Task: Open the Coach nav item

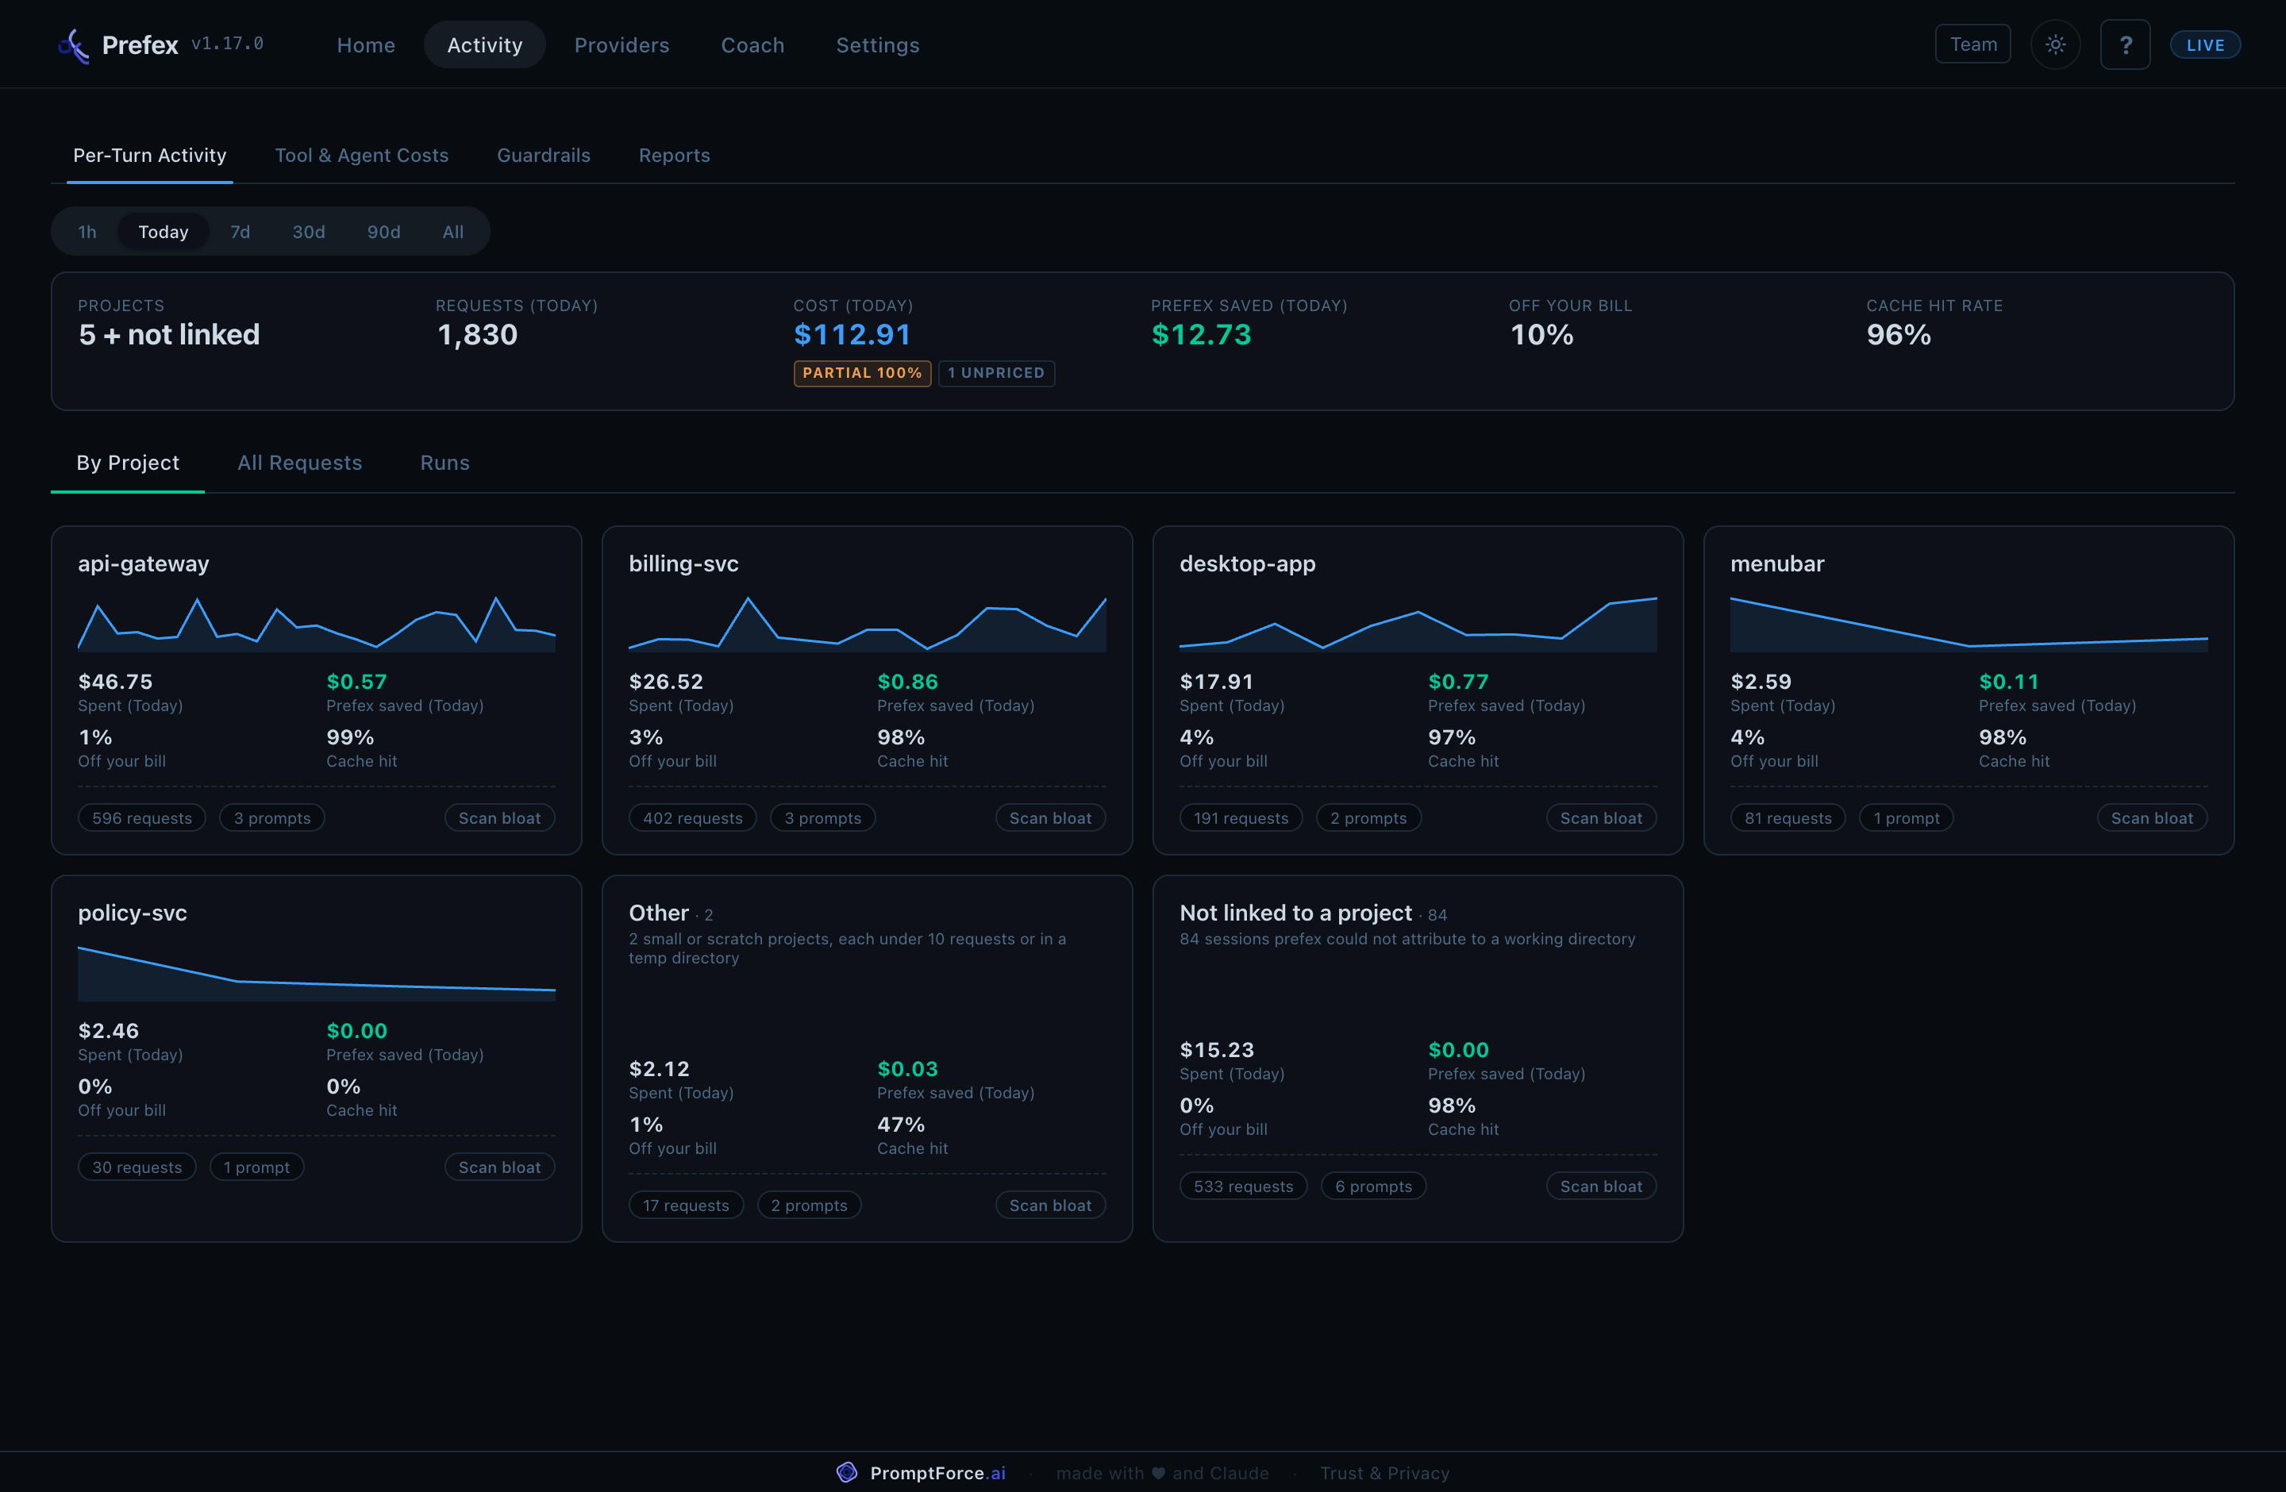Action: [x=752, y=45]
